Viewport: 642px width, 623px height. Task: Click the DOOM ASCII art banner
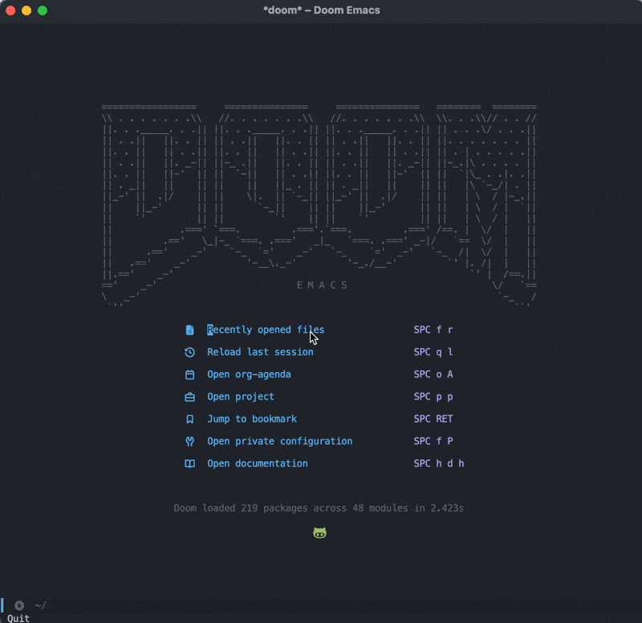[319, 206]
